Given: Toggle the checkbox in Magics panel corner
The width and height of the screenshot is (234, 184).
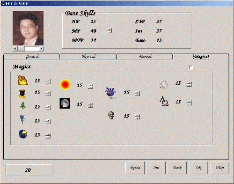Looking at the screenshot, I should pyautogui.click(x=191, y=67).
